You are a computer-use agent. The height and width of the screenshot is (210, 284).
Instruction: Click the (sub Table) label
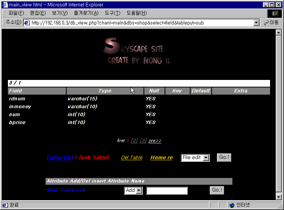click(94, 158)
